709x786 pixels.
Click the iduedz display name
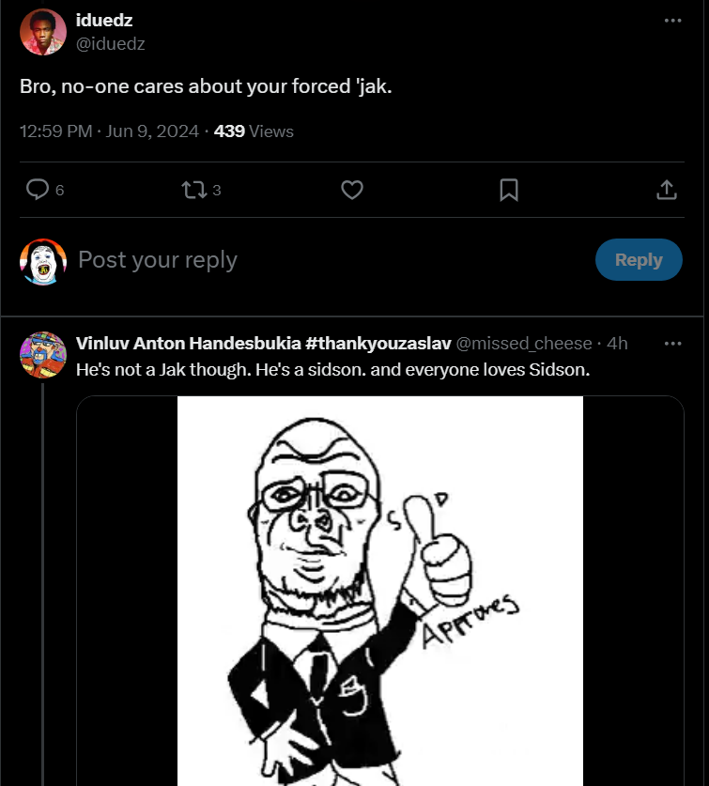click(103, 21)
